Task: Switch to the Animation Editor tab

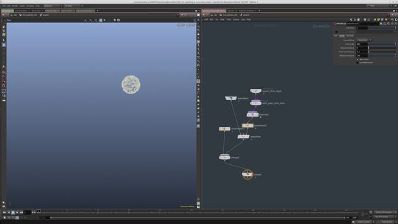Action: tap(21, 11)
